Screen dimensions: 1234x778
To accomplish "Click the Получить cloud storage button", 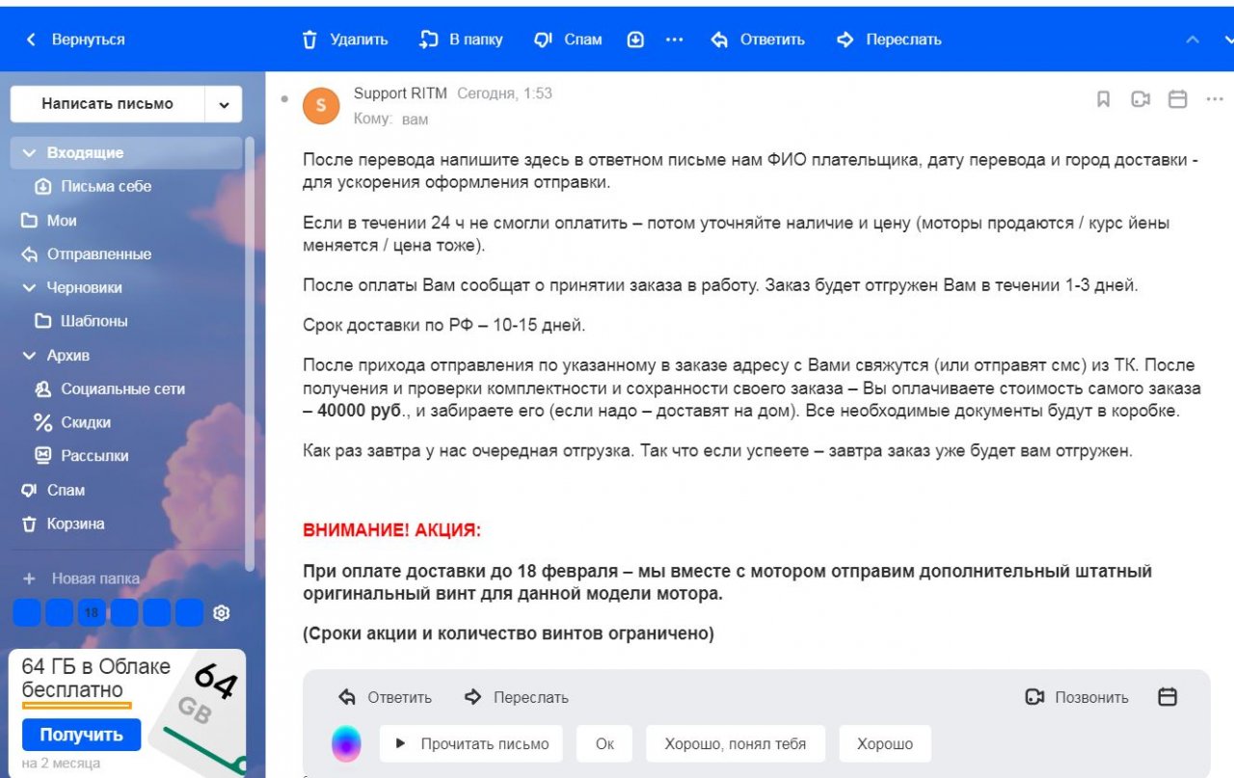I will pos(81,735).
